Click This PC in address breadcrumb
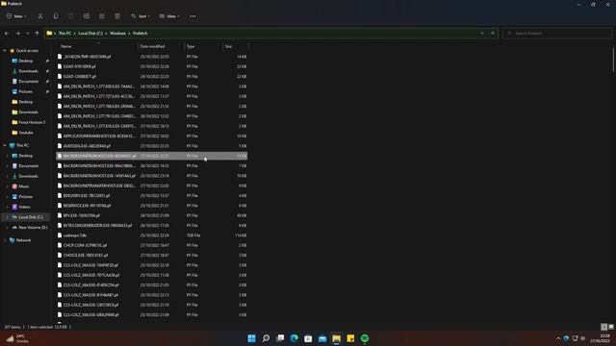The width and height of the screenshot is (616, 346). coord(64,34)
